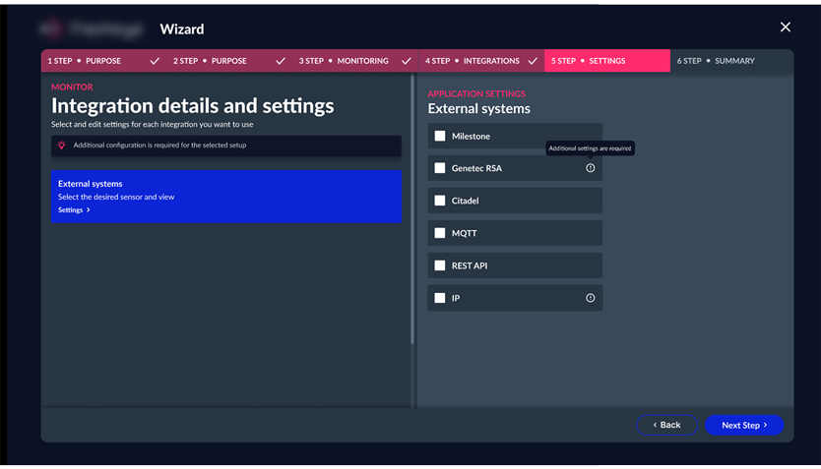The width and height of the screenshot is (821, 469).
Task: Toggle the REST API checkbox
Action: tap(440, 265)
